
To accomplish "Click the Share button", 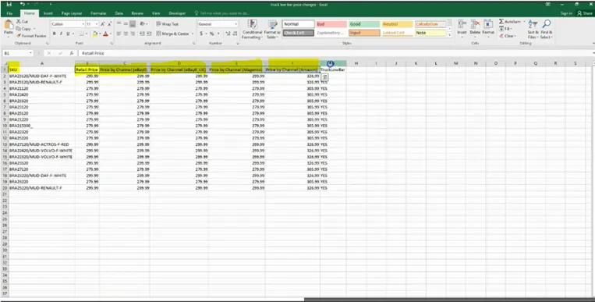I will 585,13.
